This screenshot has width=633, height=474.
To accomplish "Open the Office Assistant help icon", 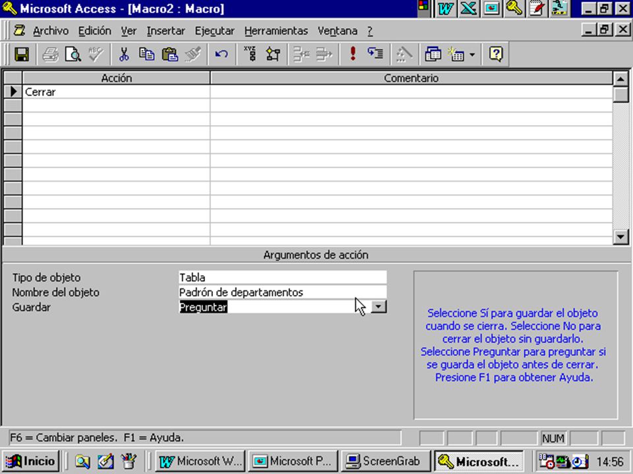I will click(496, 54).
